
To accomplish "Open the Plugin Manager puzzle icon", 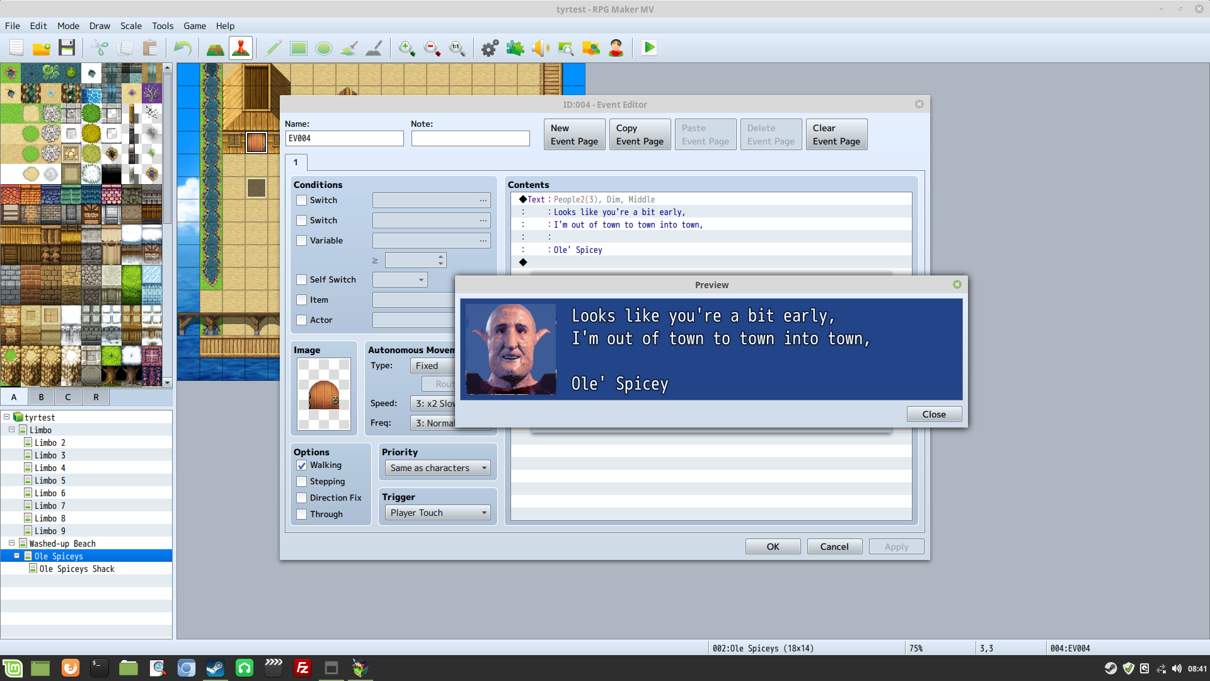I will 515,48.
